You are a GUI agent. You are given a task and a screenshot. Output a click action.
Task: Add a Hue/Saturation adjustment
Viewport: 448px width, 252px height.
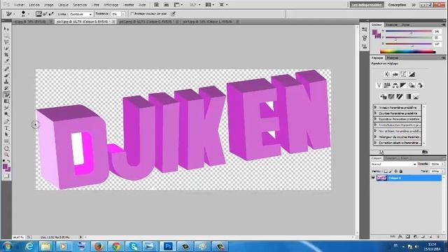click(387, 85)
